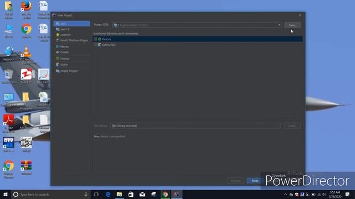Open the Use library dropdown
This screenshot has width=355, height=199.
pyautogui.click(x=195, y=125)
